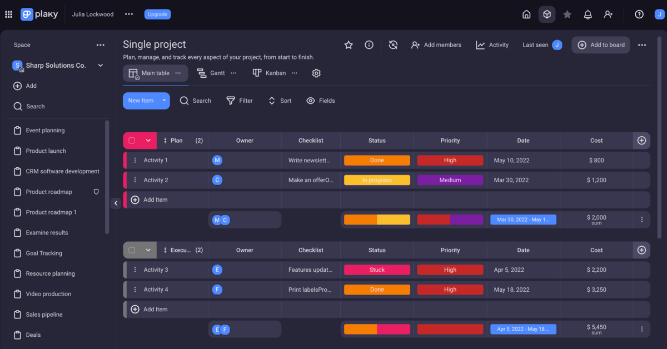Click the invite user icon in top bar
The height and width of the screenshot is (349, 667).
click(x=608, y=14)
